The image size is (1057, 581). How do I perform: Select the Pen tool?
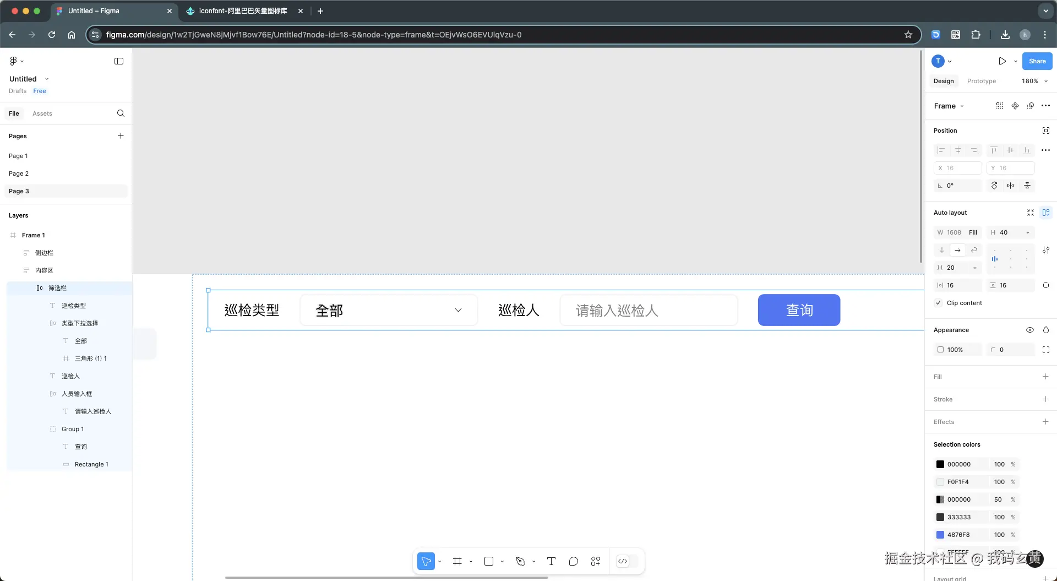coord(520,561)
